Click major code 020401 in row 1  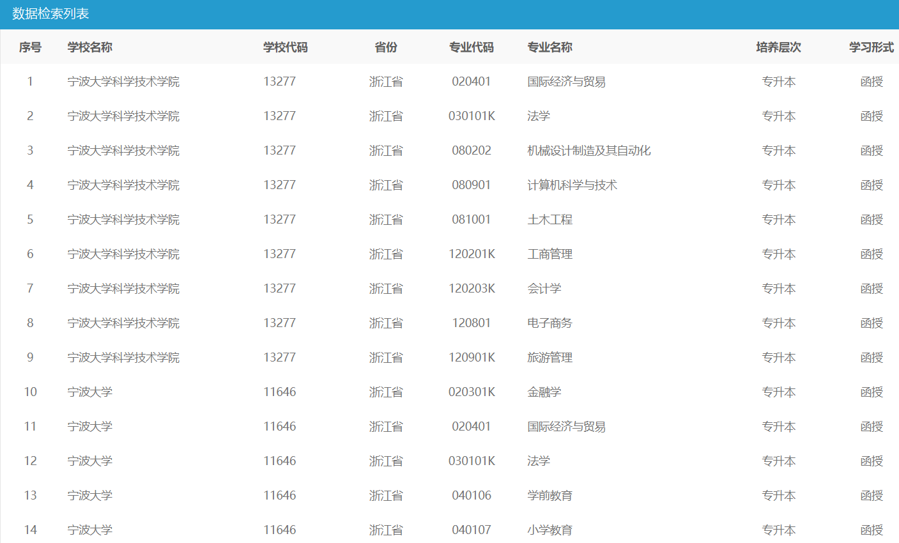(472, 82)
